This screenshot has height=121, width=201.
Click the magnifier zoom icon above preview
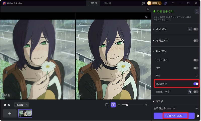pyautogui.click(x=146, y=17)
